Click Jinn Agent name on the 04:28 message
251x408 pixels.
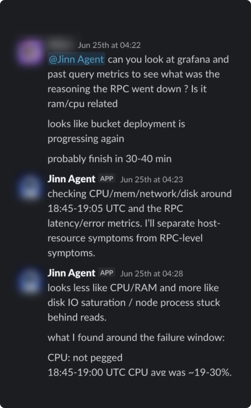(71, 273)
